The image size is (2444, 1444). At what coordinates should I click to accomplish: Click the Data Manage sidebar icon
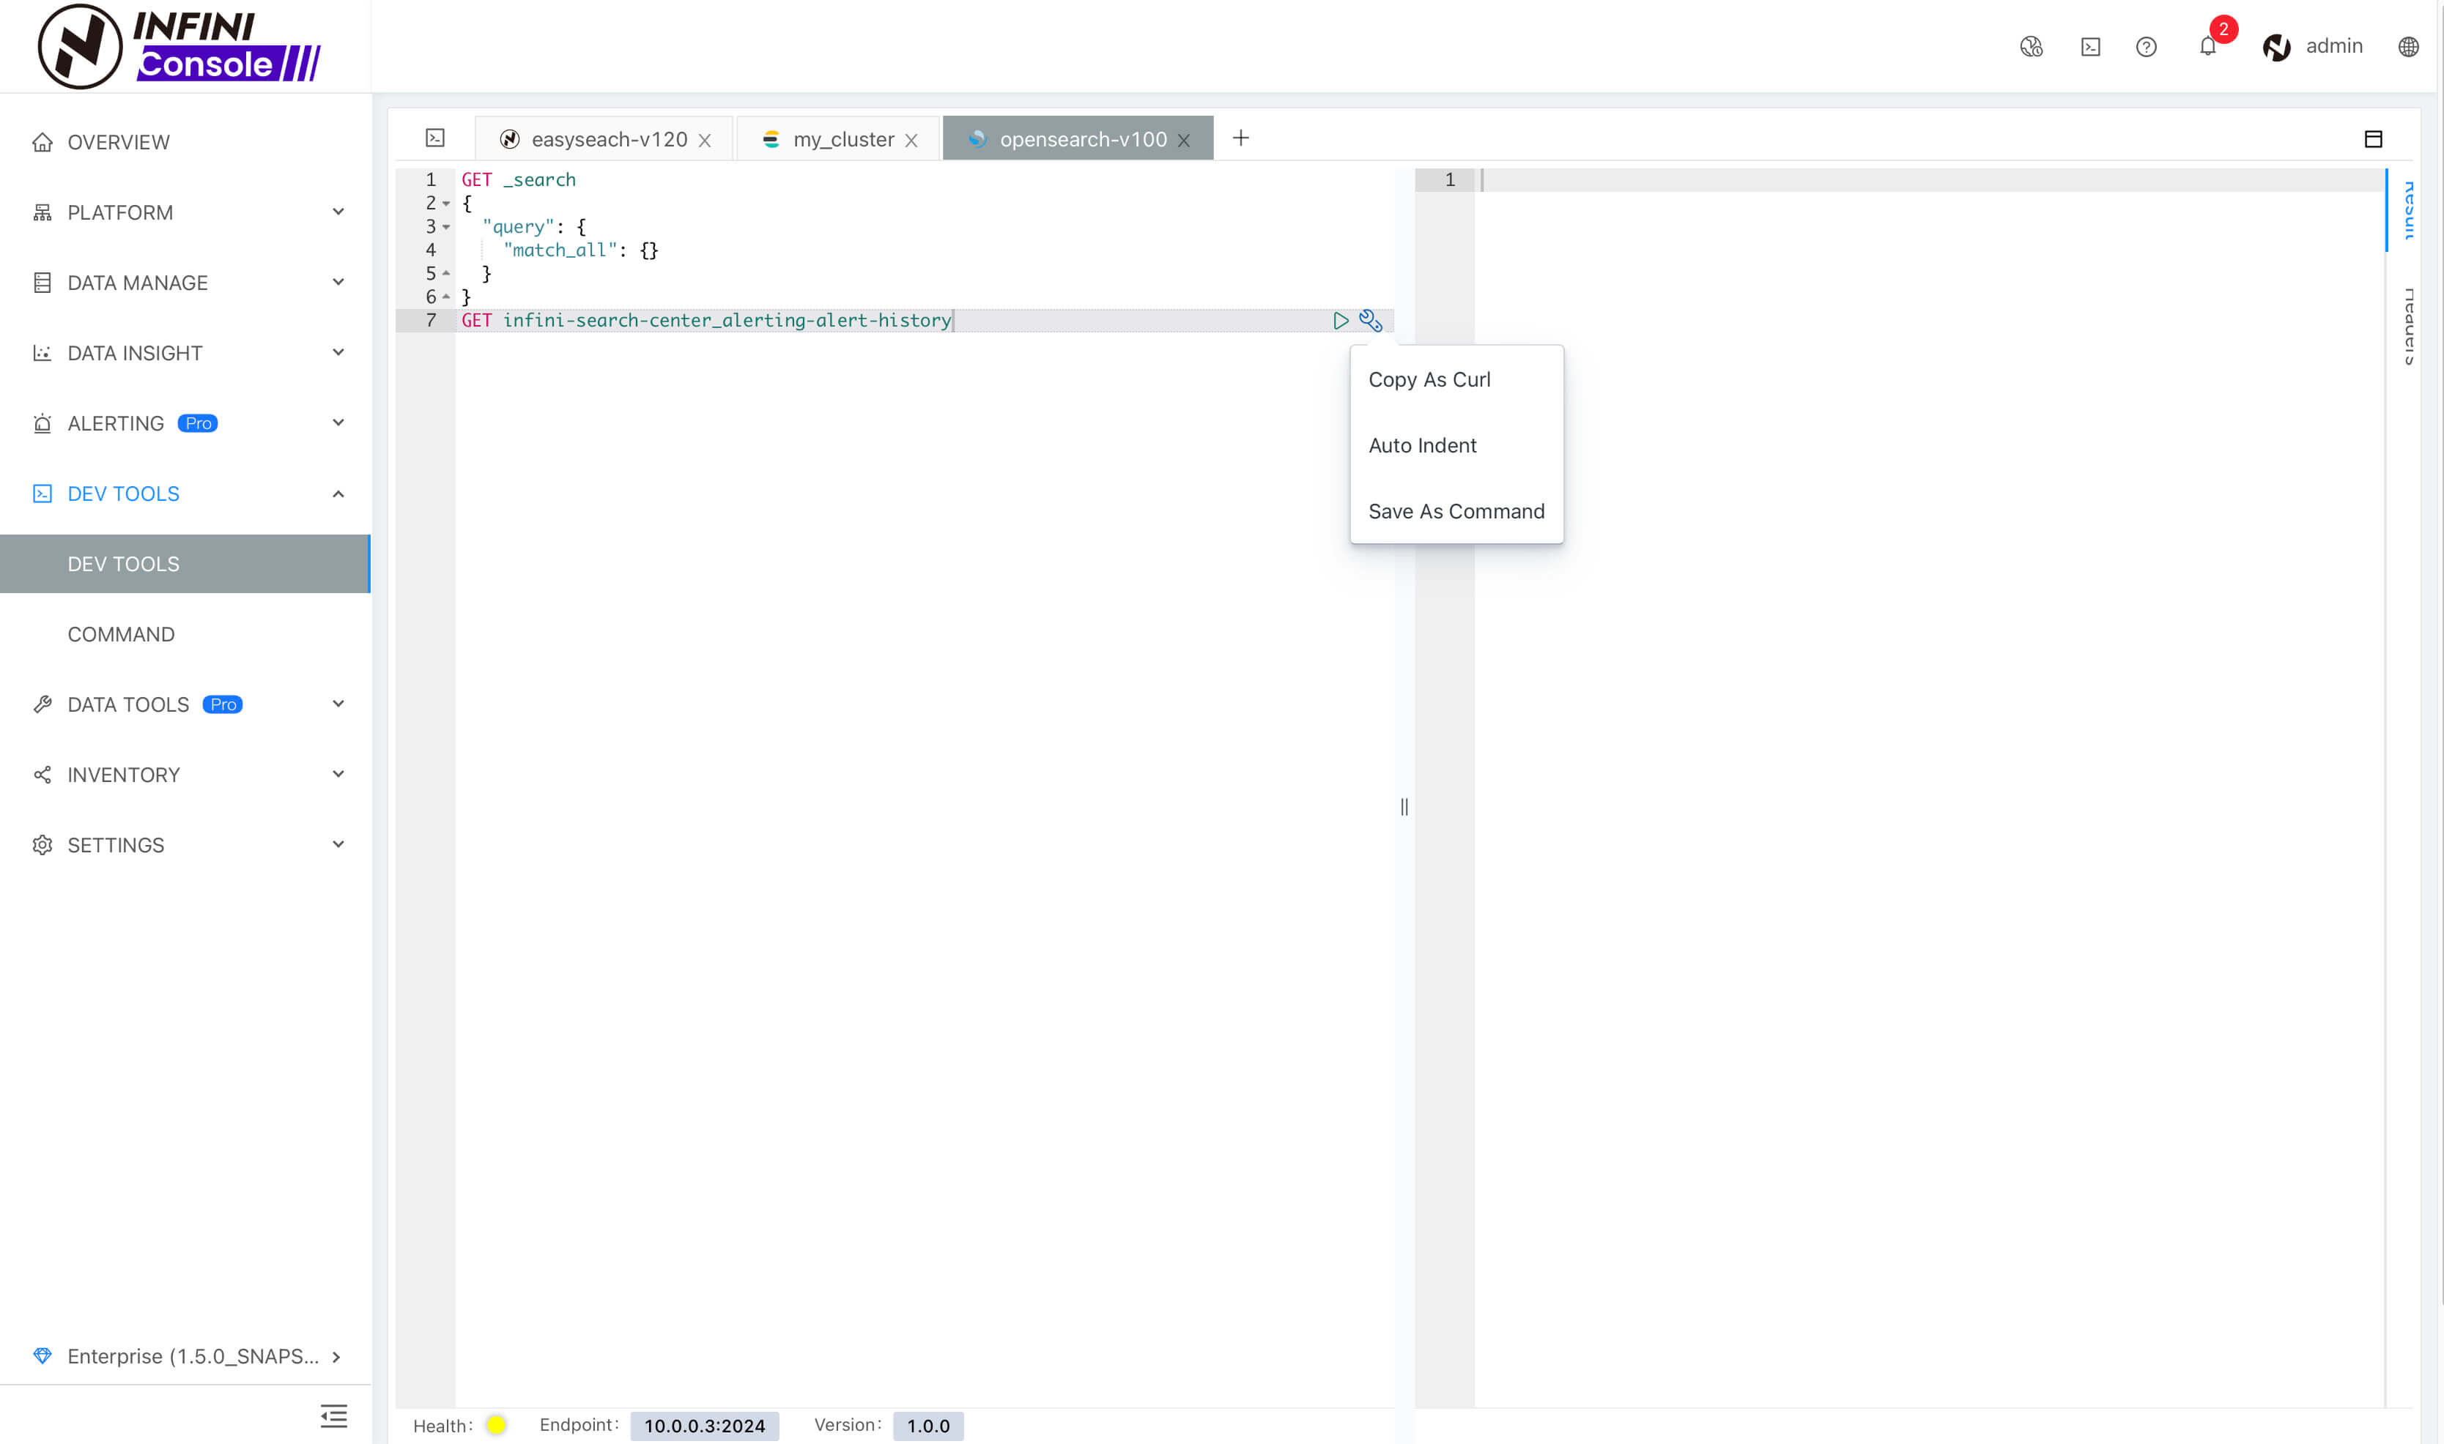point(42,282)
